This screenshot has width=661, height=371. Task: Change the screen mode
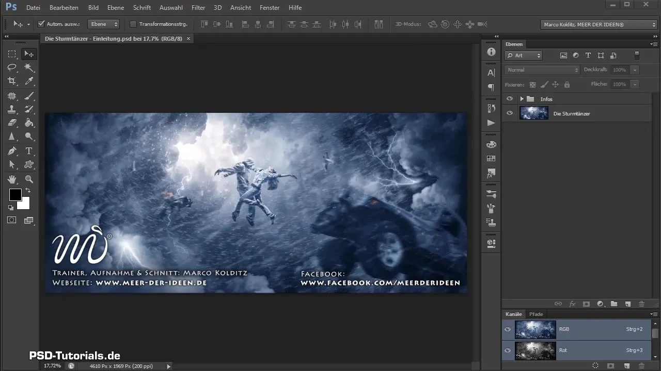[x=29, y=220]
